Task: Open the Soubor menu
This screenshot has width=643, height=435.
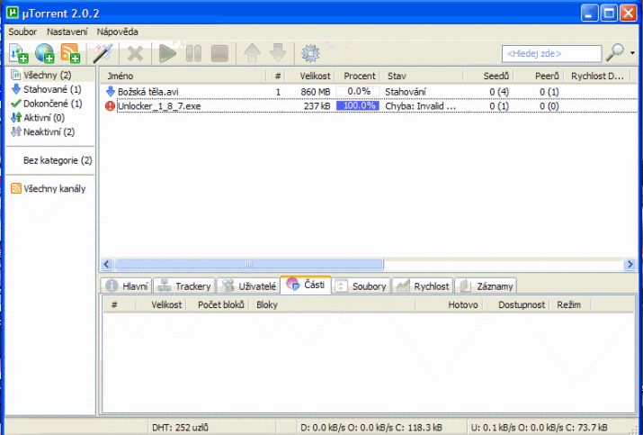Action: point(22,32)
